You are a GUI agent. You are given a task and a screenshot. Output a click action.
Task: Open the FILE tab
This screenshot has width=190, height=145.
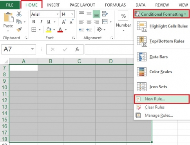(10, 5)
